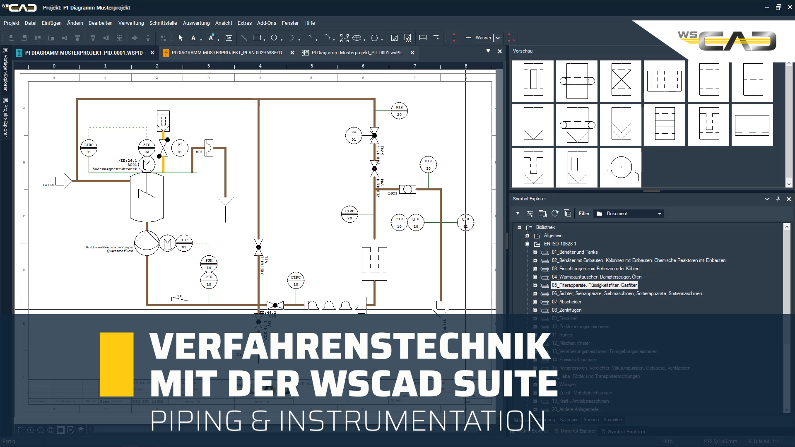Switch to the Favoriten view at bottom
This screenshot has width=795, height=447.
[x=613, y=420]
